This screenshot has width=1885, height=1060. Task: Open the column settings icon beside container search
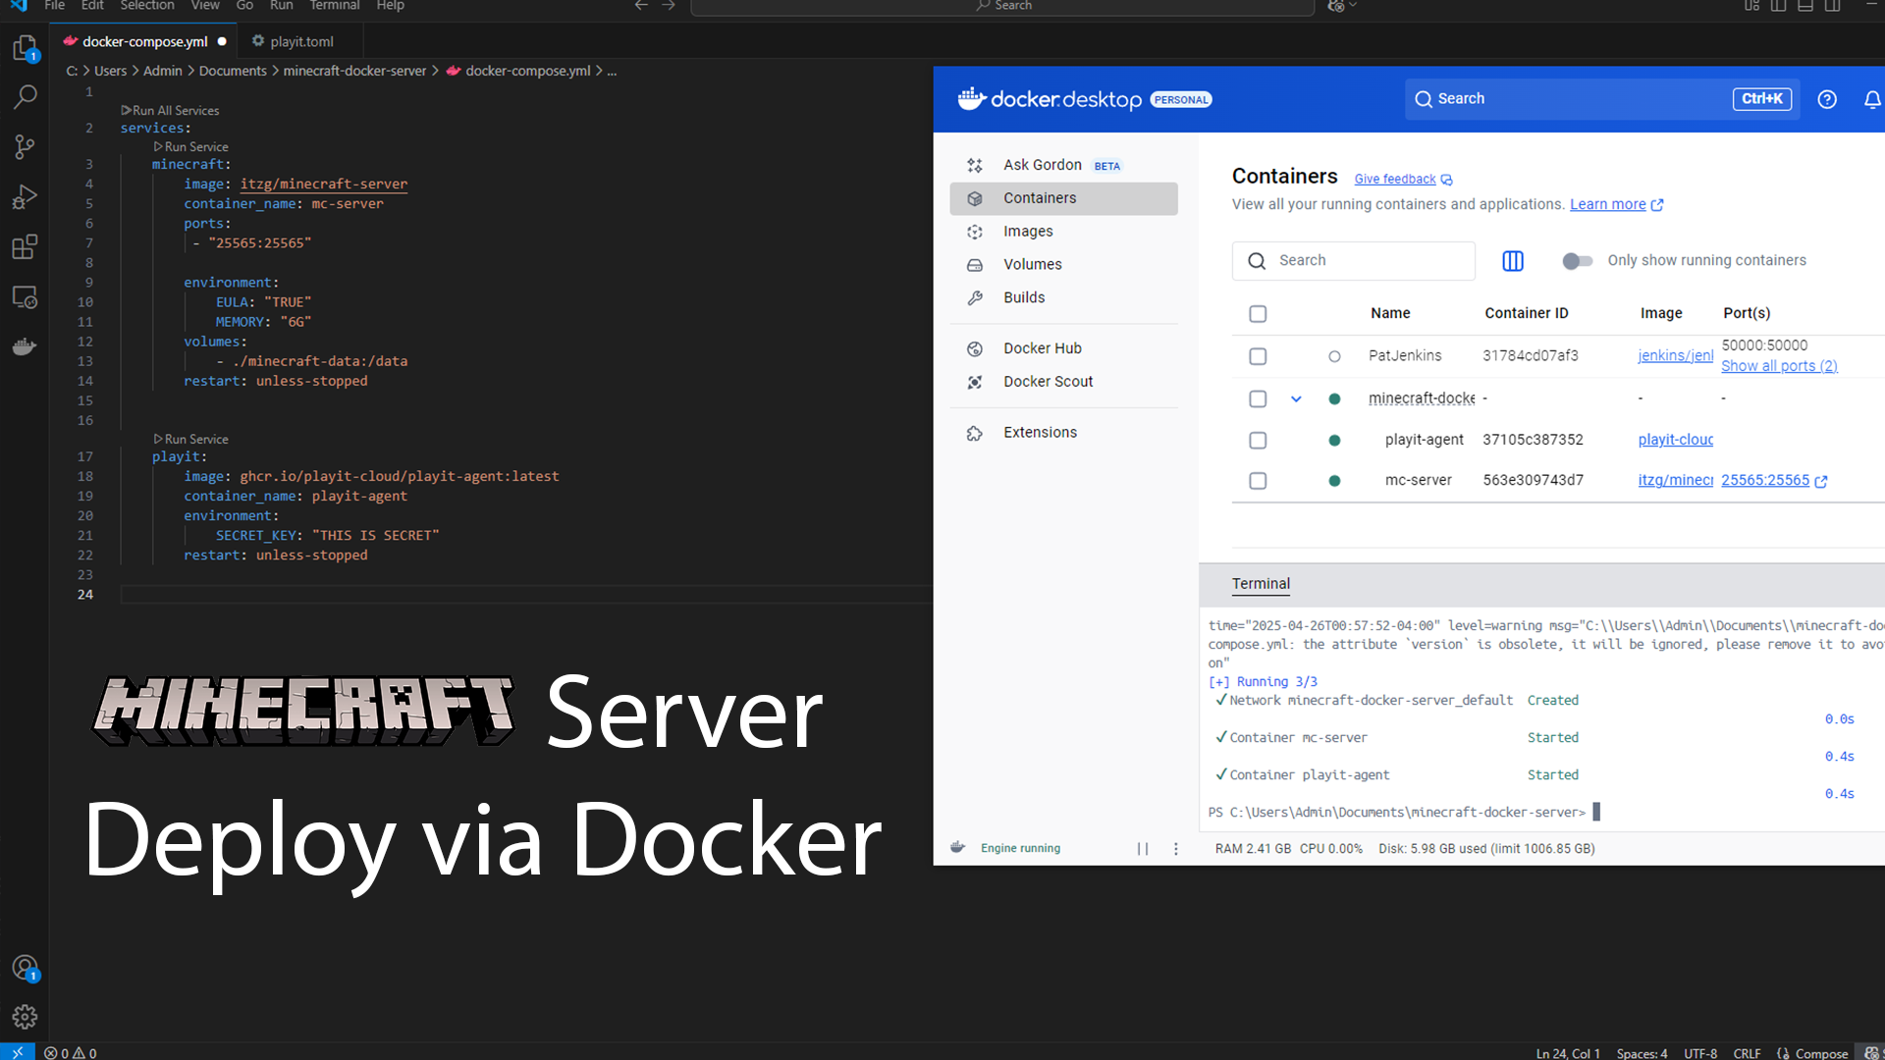pos(1513,260)
